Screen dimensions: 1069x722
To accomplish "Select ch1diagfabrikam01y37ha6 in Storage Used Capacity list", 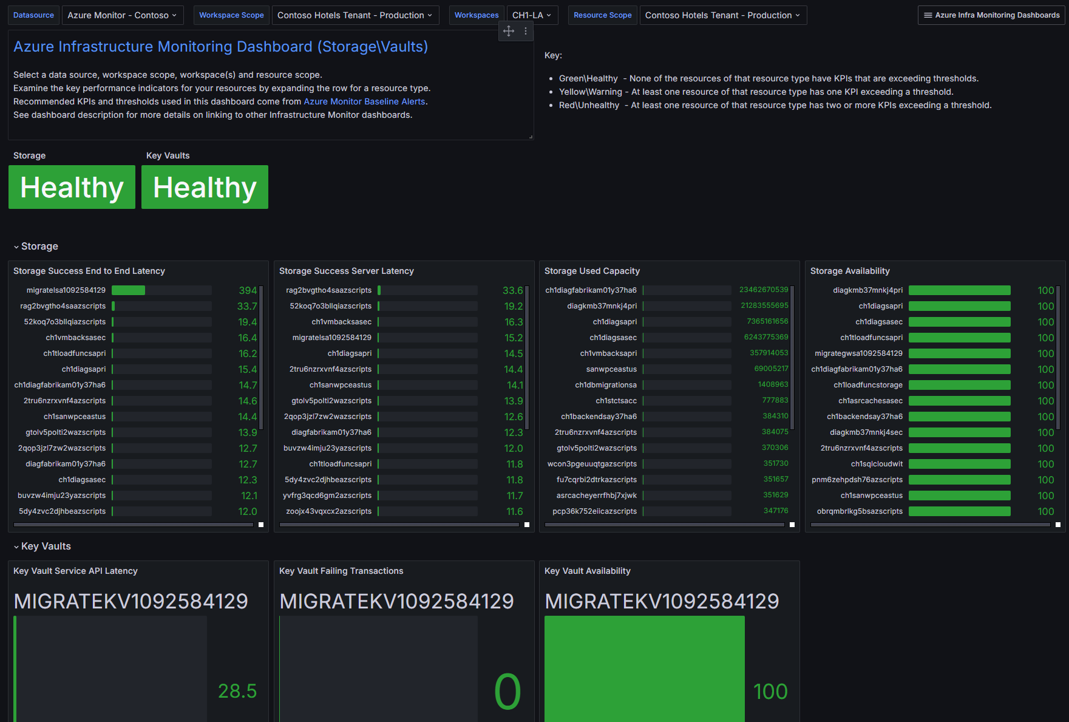I will coord(591,290).
